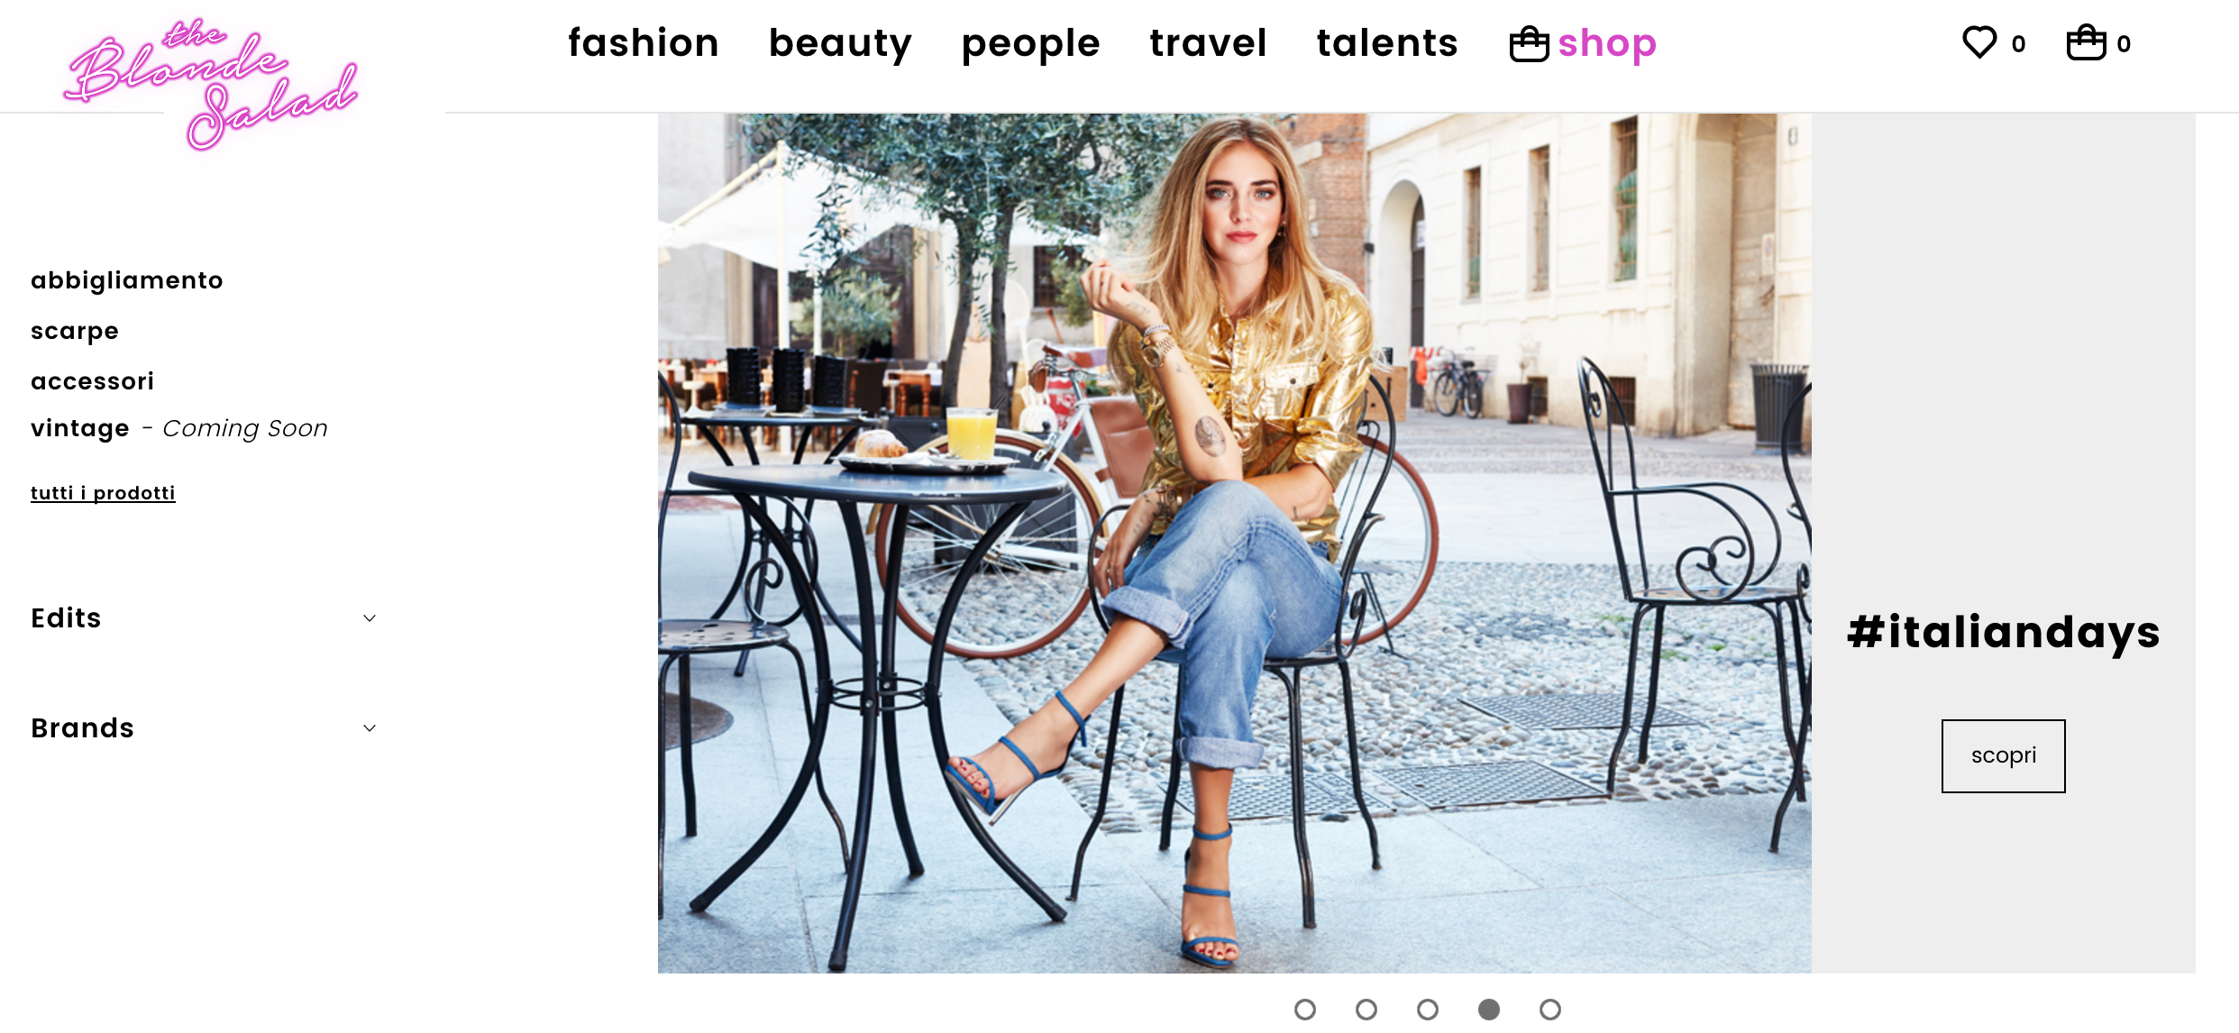
Task: Click the cart count number 0
Action: coord(2124,44)
